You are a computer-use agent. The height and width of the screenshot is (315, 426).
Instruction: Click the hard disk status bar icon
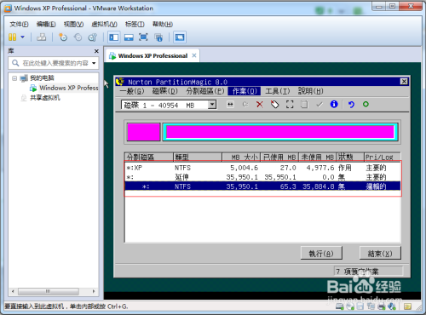click(x=339, y=306)
